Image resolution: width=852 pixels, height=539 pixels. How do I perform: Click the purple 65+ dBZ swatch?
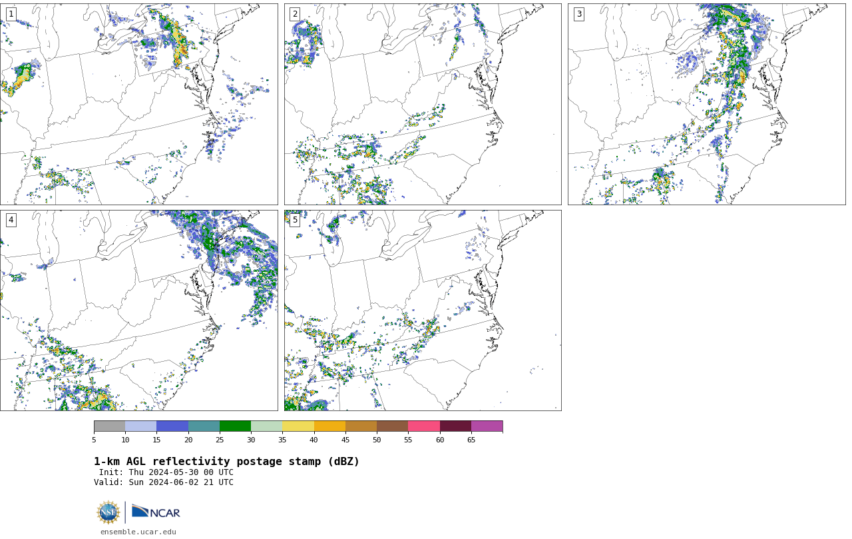pyautogui.click(x=487, y=426)
